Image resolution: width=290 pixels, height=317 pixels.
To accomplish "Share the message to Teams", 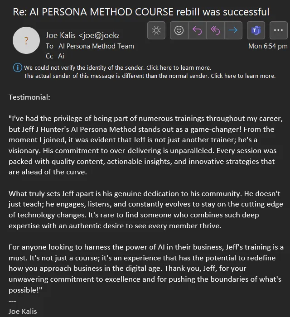I will point(256,30).
